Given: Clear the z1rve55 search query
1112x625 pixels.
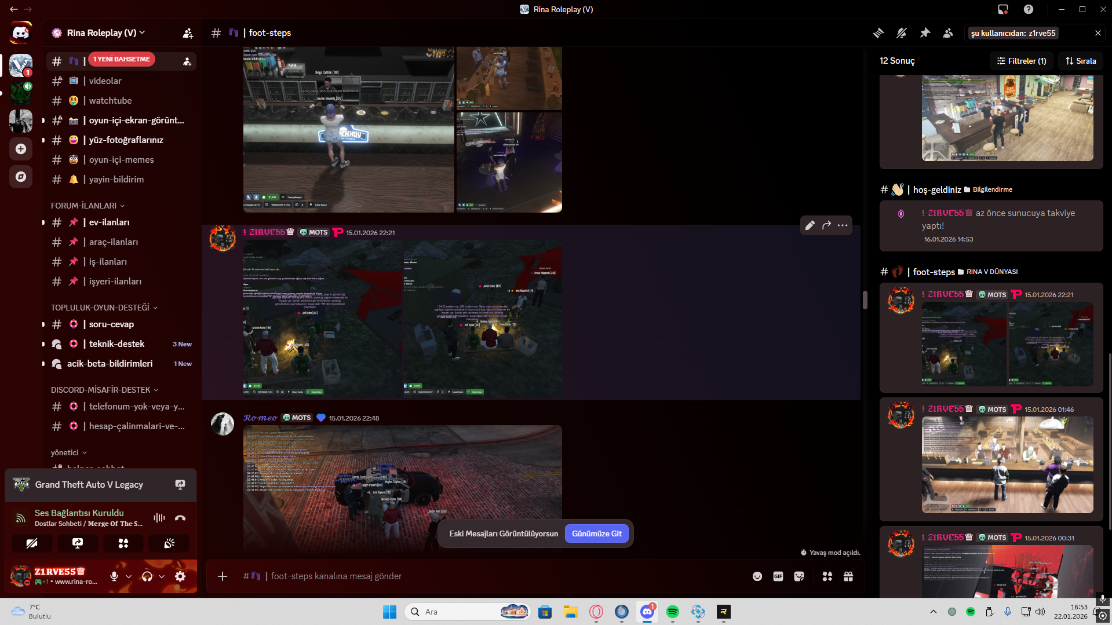Looking at the screenshot, I should [x=1098, y=33].
